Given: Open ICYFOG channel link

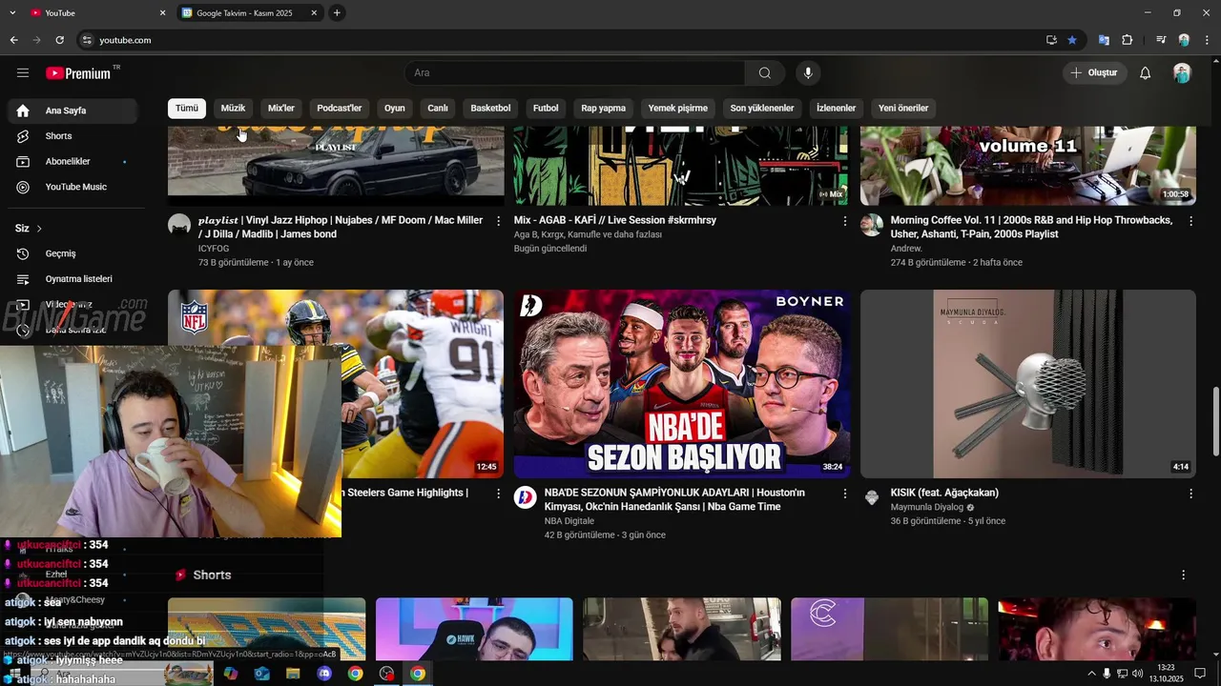Looking at the screenshot, I should click(214, 249).
